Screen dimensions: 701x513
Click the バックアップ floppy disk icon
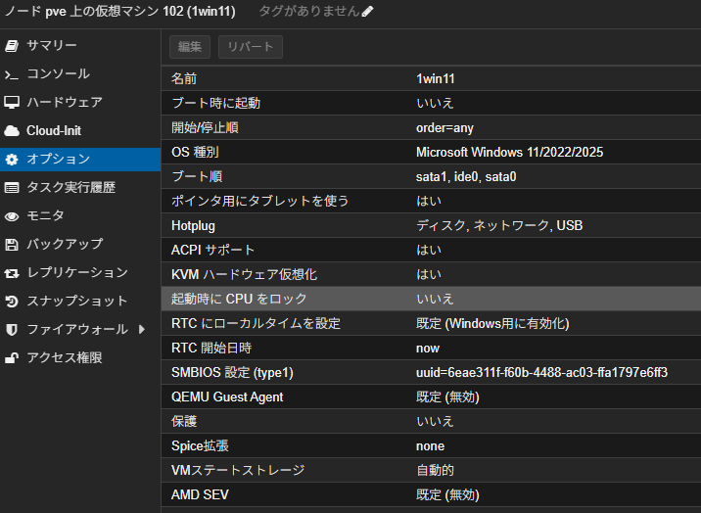(x=12, y=245)
